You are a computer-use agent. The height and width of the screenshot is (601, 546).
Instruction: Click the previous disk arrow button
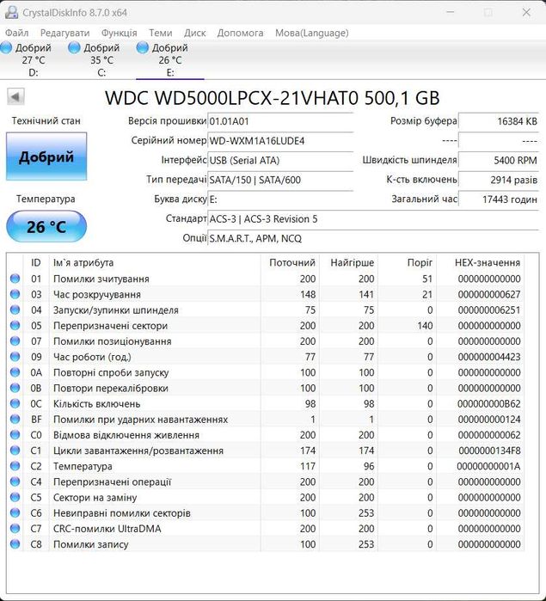tap(15, 96)
